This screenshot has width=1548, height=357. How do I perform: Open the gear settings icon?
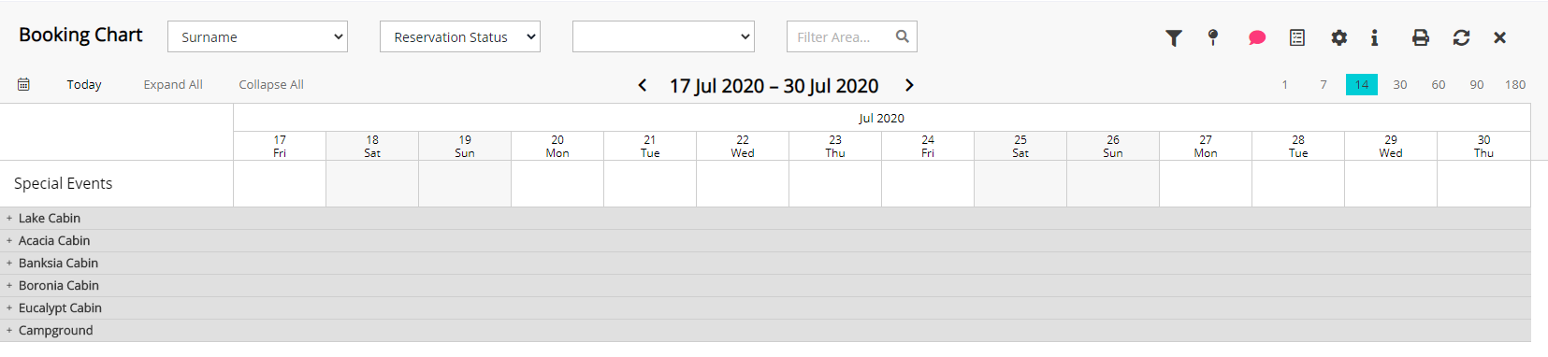pyautogui.click(x=1339, y=37)
